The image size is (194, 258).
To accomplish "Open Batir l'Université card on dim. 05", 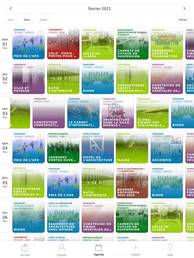I will pyautogui.click(x=98, y=182).
